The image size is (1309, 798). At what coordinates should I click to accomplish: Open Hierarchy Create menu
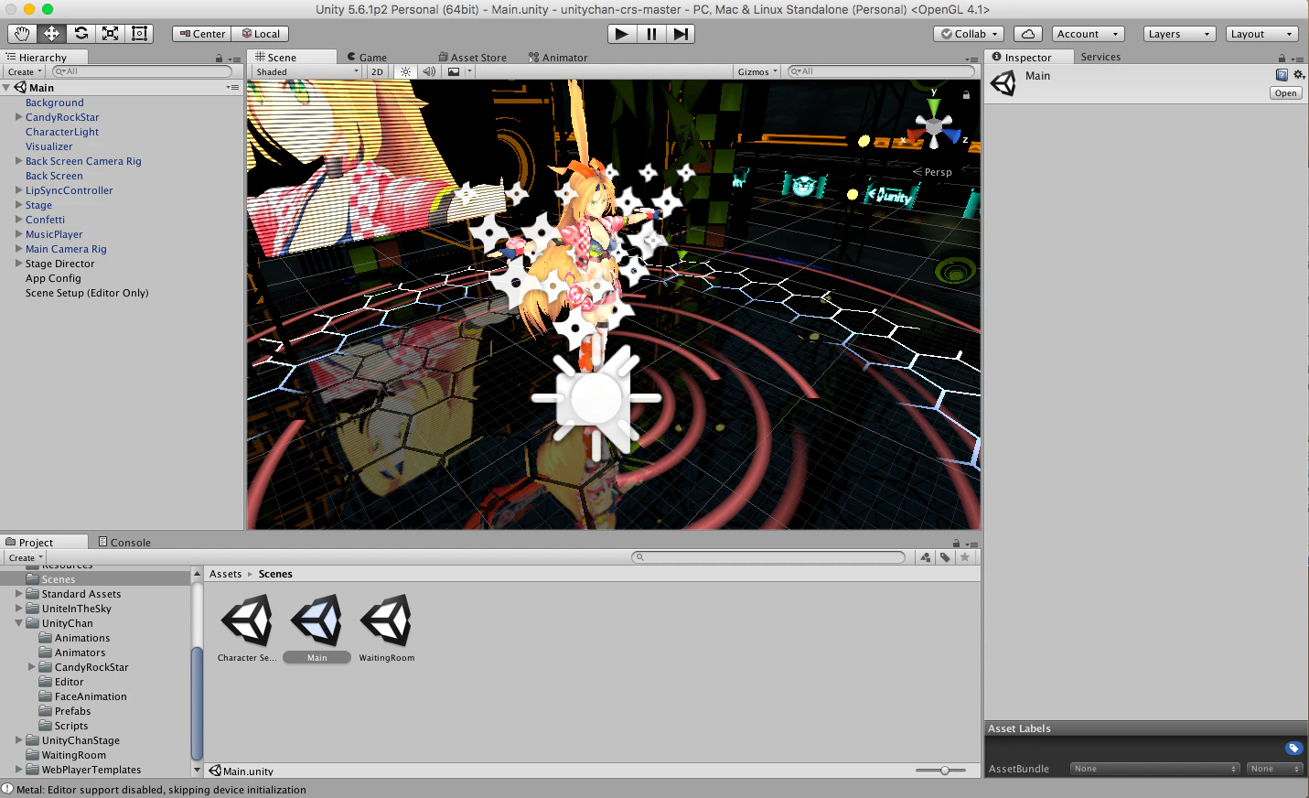pyautogui.click(x=25, y=71)
